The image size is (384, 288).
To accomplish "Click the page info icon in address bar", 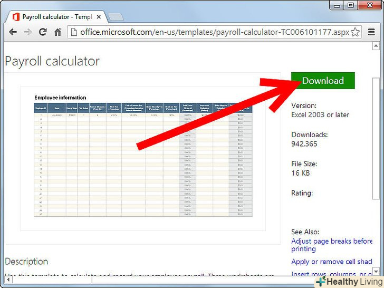I will [x=74, y=32].
